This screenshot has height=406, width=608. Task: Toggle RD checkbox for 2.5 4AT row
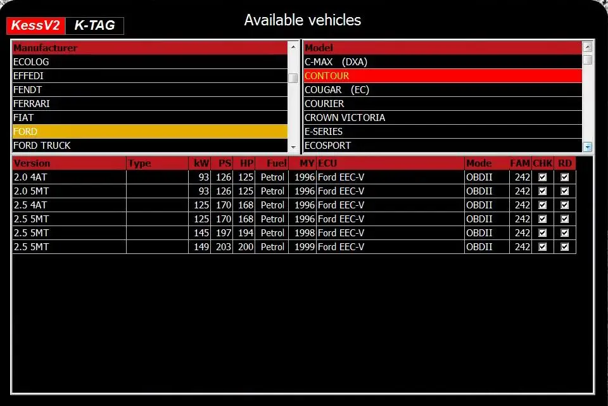pos(564,205)
